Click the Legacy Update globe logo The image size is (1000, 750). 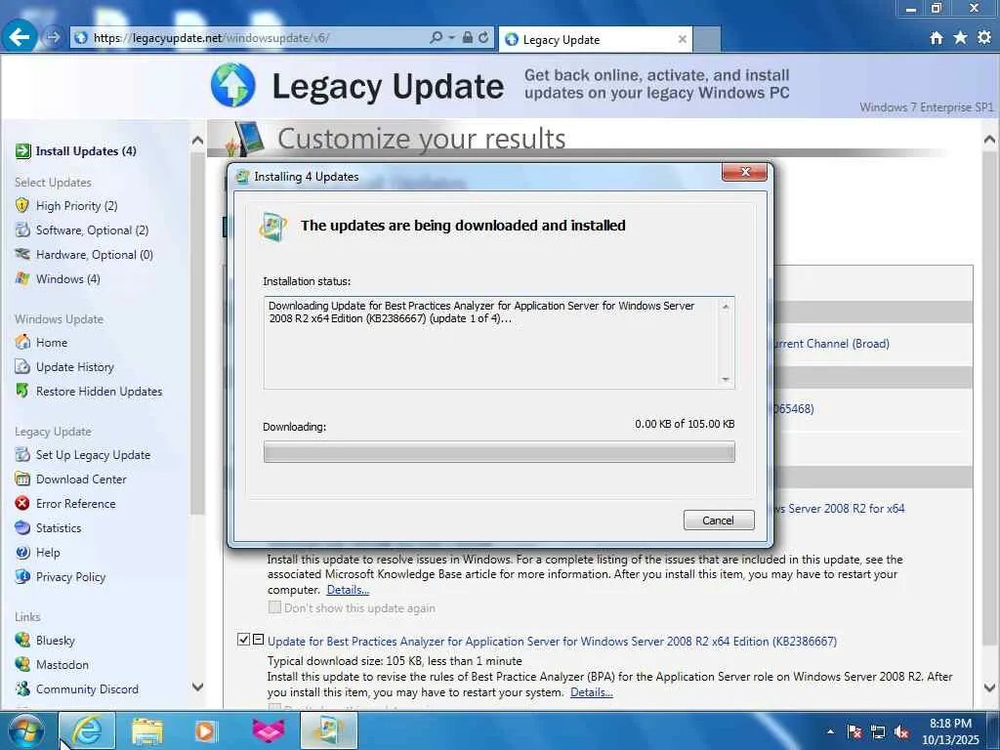click(x=232, y=85)
